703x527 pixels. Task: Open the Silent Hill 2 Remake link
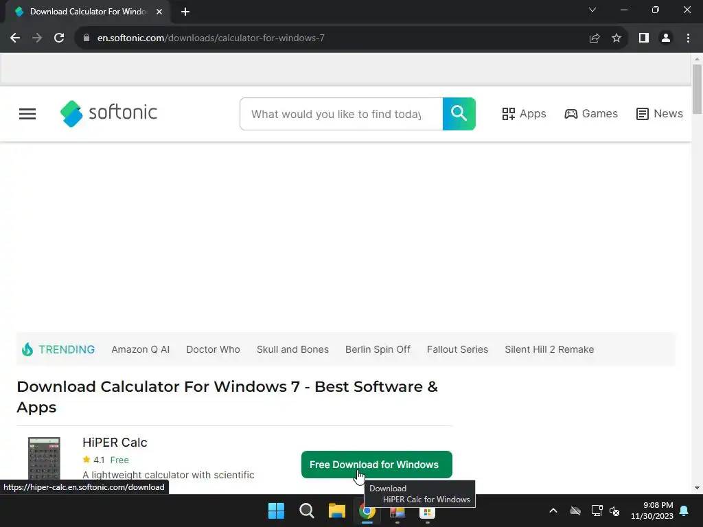click(549, 349)
